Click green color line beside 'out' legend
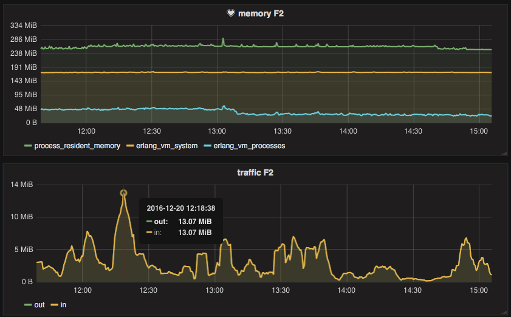The width and height of the screenshot is (511, 317). (28, 304)
